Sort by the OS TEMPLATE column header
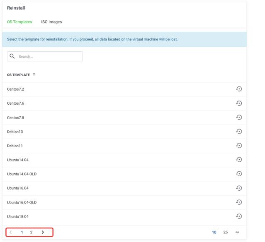The width and height of the screenshot is (265, 242). (x=19, y=75)
